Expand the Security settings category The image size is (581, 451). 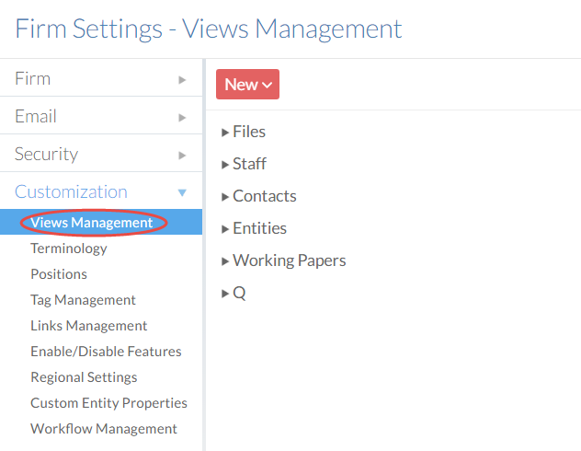tap(100, 155)
